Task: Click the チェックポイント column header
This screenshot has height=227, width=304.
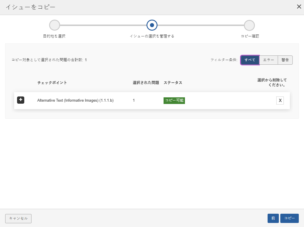Action: 52,83
